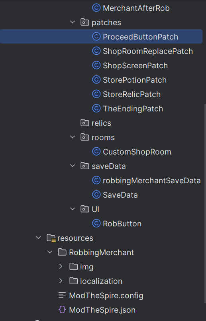Click the class icon next to ShopRoomReplacePatch
Image resolution: width=206 pixels, height=321 pixels.
pos(96,51)
